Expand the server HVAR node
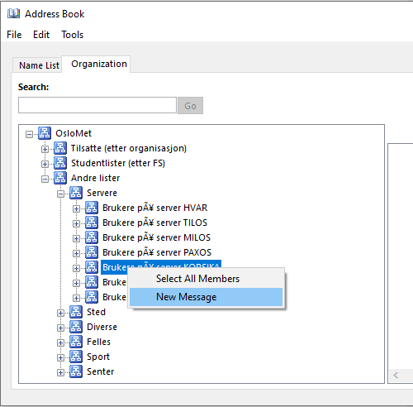Viewport: 413px width, 407px height. tap(76, 209)
